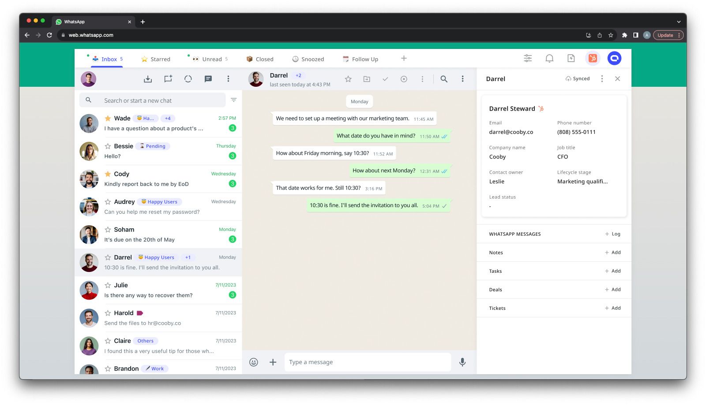Image resolution: width=706 pixels, height=405 pixels.
Task: Open the Cooby logo menu
Action: click(x=614, y=58)
